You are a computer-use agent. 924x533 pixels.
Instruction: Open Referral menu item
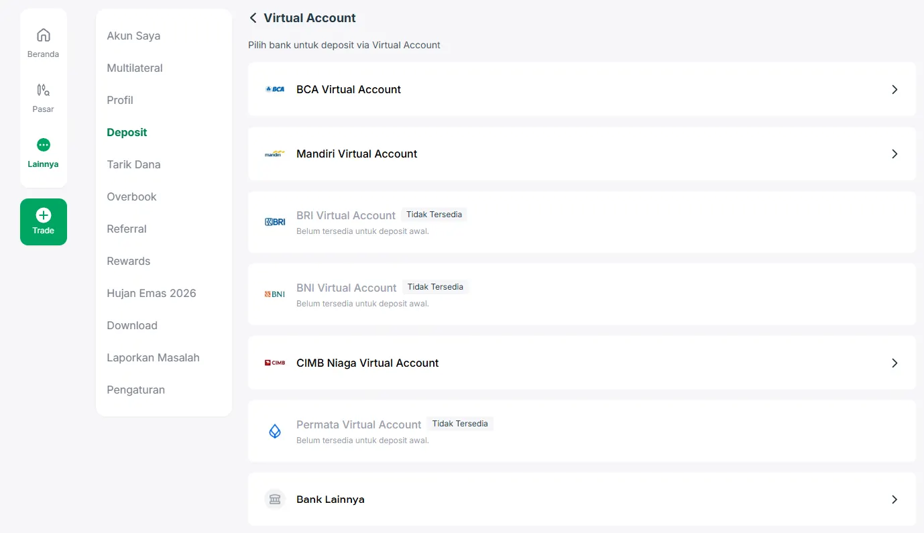click(x=127, y=229)
